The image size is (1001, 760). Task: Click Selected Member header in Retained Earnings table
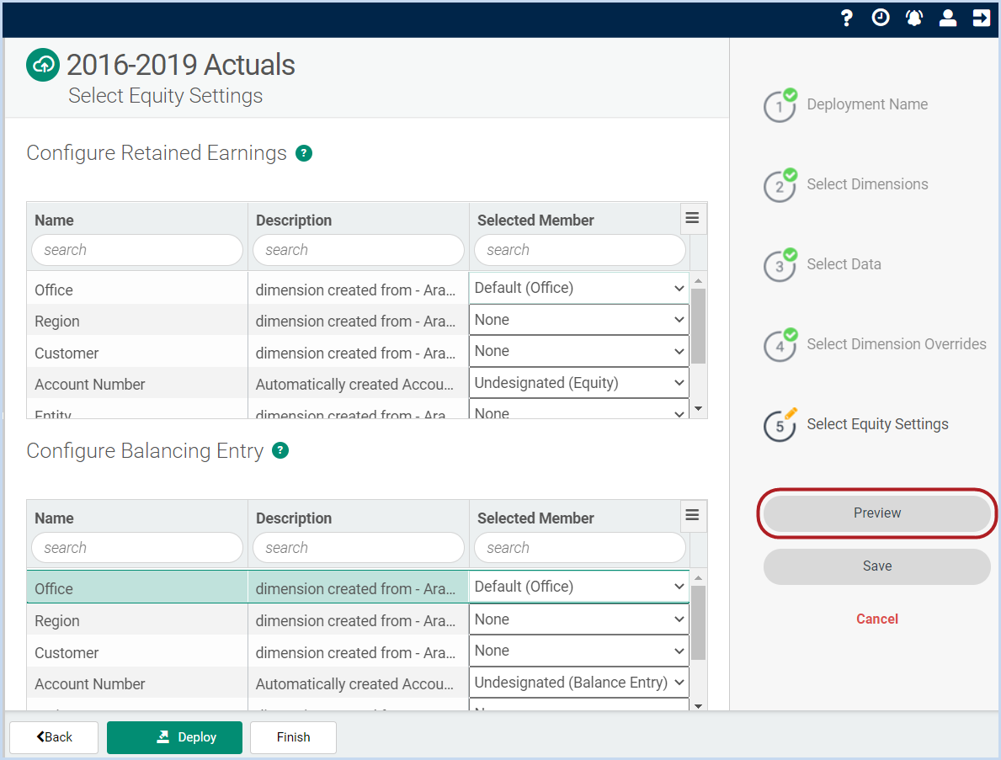[535, 221]
